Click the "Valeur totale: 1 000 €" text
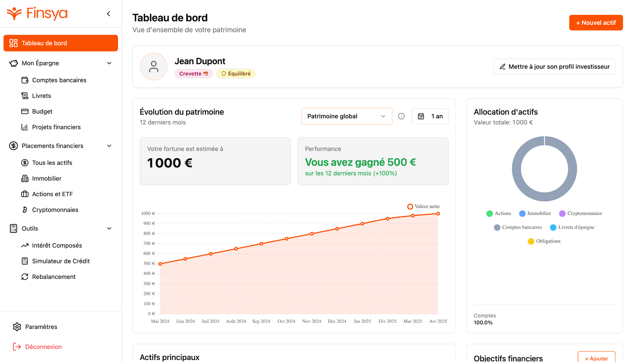Screen dimensions: 633x362 (x=503, y=122)
